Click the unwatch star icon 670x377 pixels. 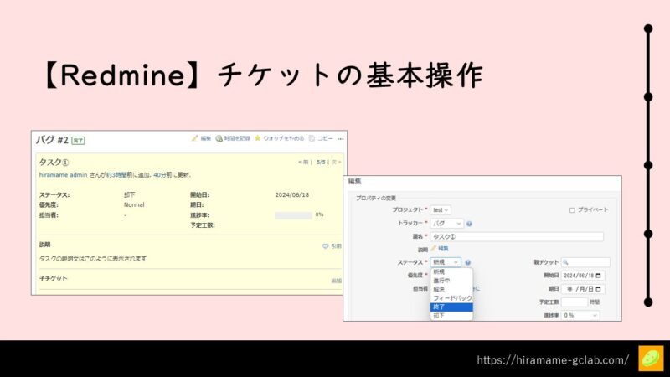257,138
